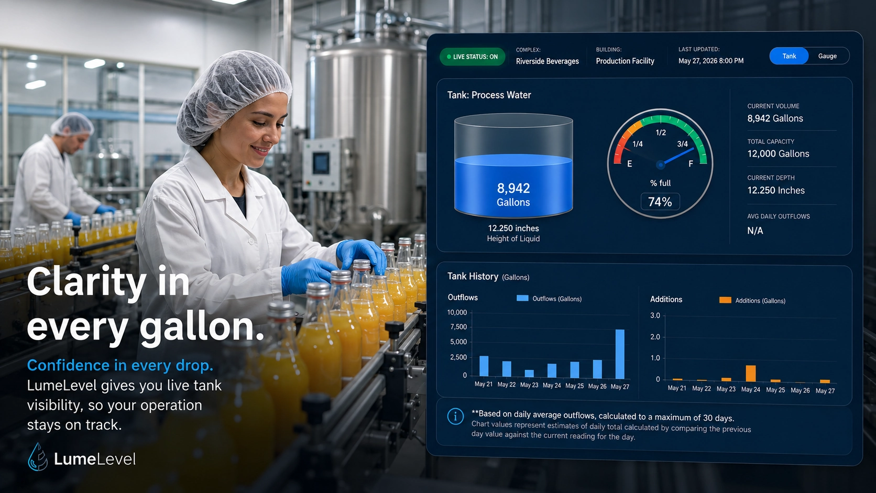Click the LumeLevel brand name text

[95, 459]
